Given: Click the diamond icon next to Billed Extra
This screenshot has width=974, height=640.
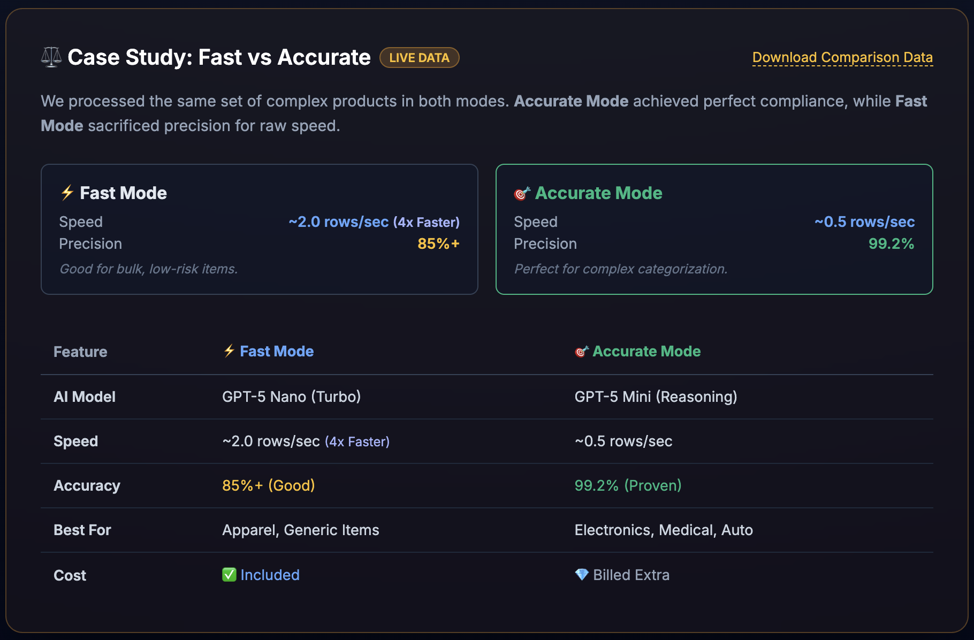Looking at the screenshot, I should (581, 575).
